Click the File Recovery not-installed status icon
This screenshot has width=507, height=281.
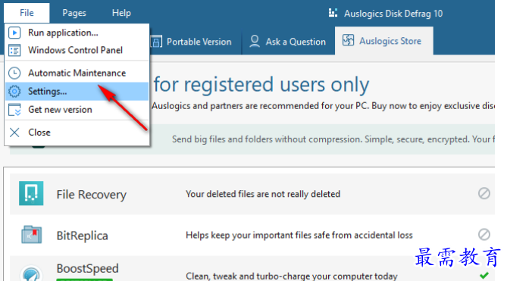point(484,193)
